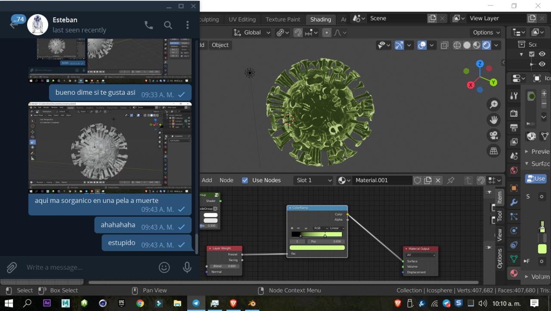551x311 pixels.
Task: Open the ColorRamp RGB color mode dropdown
Action: tap(321, 228)
